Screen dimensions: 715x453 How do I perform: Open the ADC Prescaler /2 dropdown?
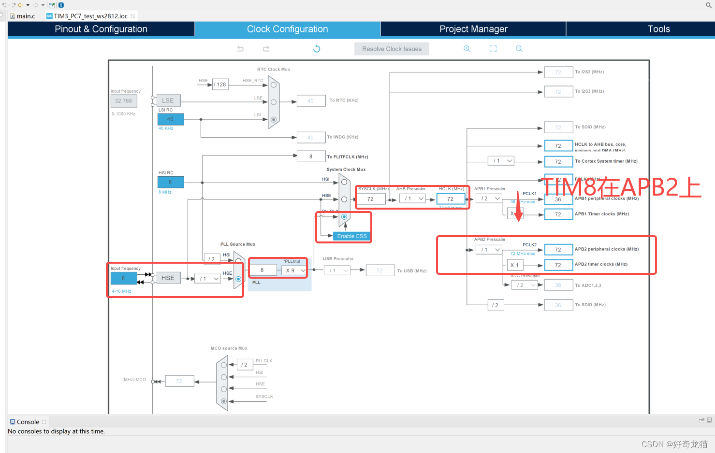pos(525,285)
